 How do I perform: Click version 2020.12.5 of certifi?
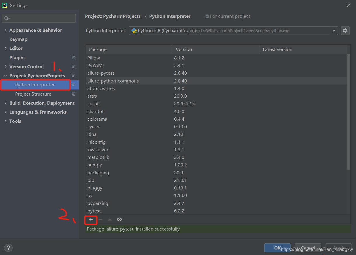coord(184,103)
